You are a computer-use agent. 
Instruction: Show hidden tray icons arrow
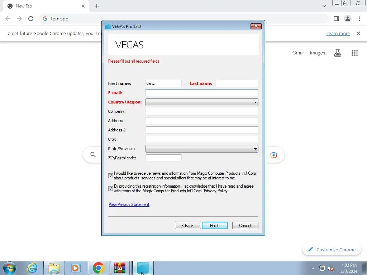pos(313,268)
